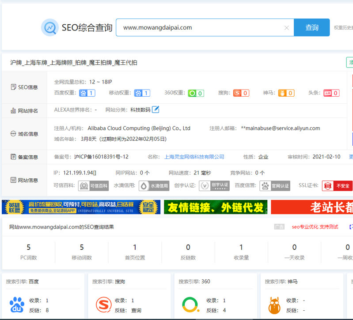The height and width of the screenshot is (320, 353).
Task: Click the SEO综合查询 magnifier logo
Action: 50,27
